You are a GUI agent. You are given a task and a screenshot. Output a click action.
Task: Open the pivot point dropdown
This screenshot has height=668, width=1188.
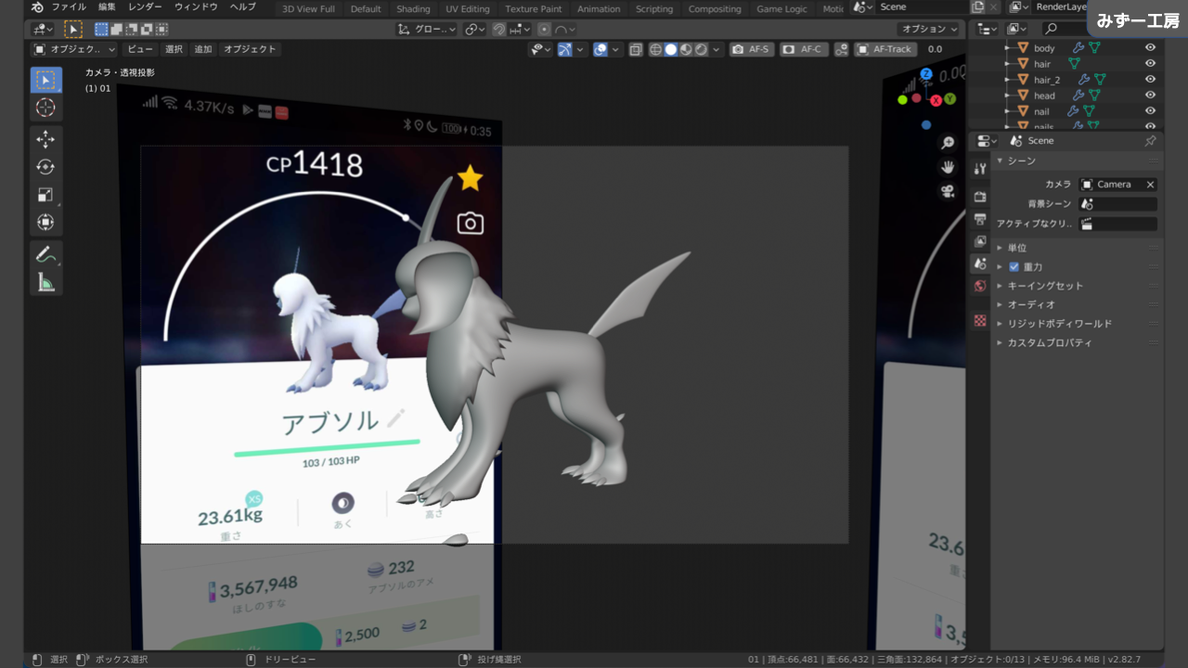[x=475, y=29]
